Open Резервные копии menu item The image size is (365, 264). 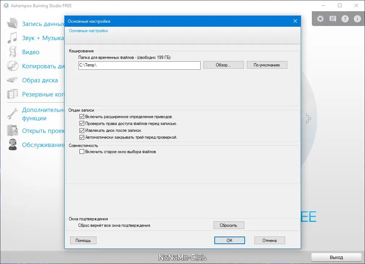(x=43, y=94)
